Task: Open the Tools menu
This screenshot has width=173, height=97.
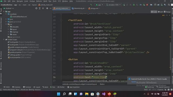Action: 55,1
